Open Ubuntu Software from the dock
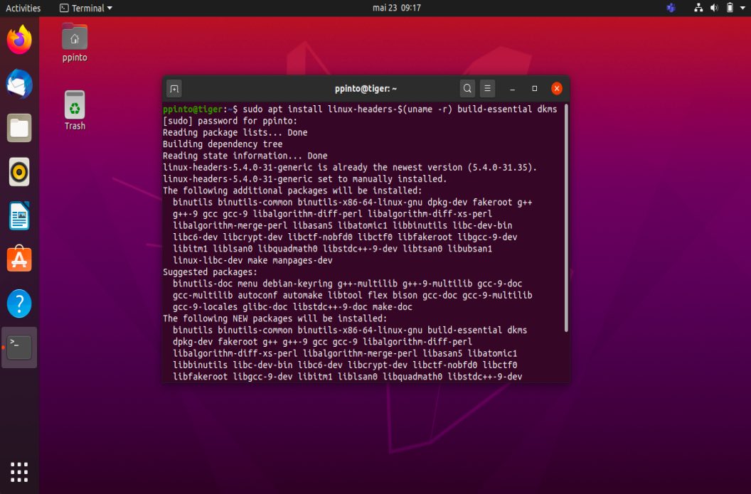 (19, 259)
